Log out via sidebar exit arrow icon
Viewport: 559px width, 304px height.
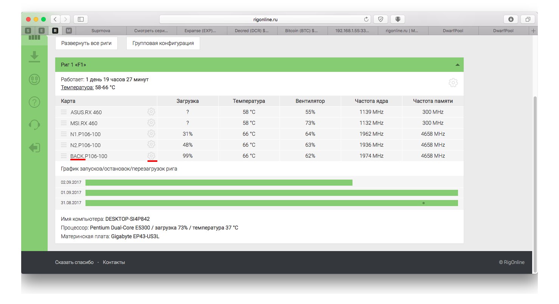click(x=34, y=147)
